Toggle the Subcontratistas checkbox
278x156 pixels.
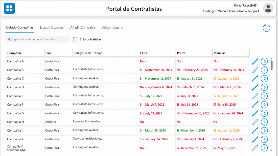pos(75,39)
